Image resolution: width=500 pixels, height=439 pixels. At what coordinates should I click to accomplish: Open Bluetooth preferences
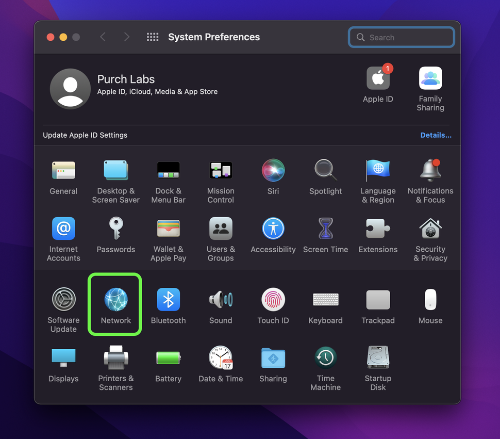pos(169,306)
